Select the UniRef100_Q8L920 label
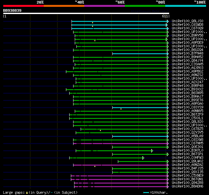 coord(187,122)
